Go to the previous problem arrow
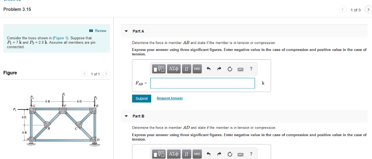372x159 pixels. pyautogui.click(x=343, y=10)
